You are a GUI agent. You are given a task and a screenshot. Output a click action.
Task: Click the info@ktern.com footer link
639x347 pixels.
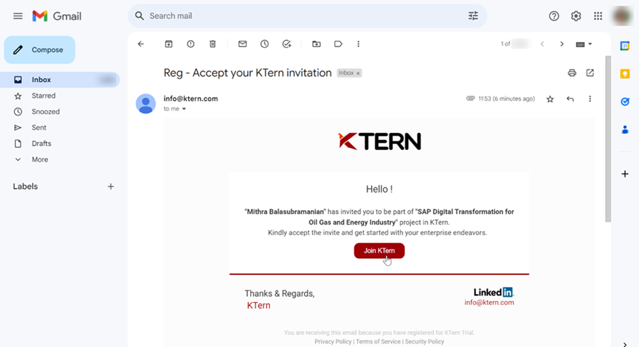coord(489,303)
